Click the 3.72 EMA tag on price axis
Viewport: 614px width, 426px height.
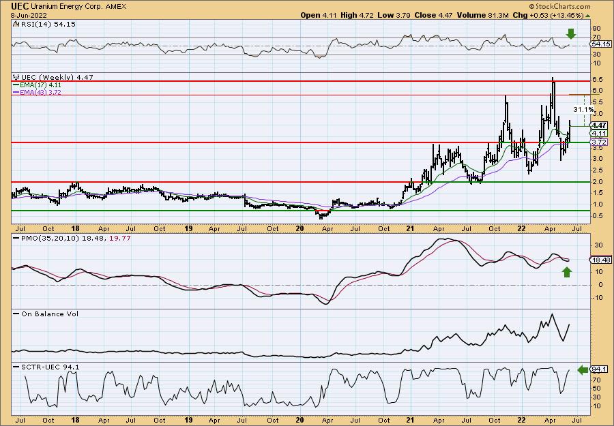pyautogui.click(x=600, y=142)
